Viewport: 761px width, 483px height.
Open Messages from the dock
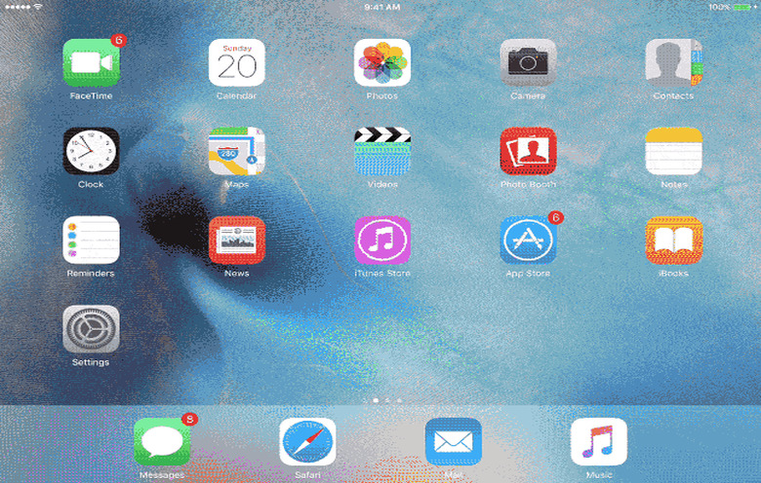[162, 442]
